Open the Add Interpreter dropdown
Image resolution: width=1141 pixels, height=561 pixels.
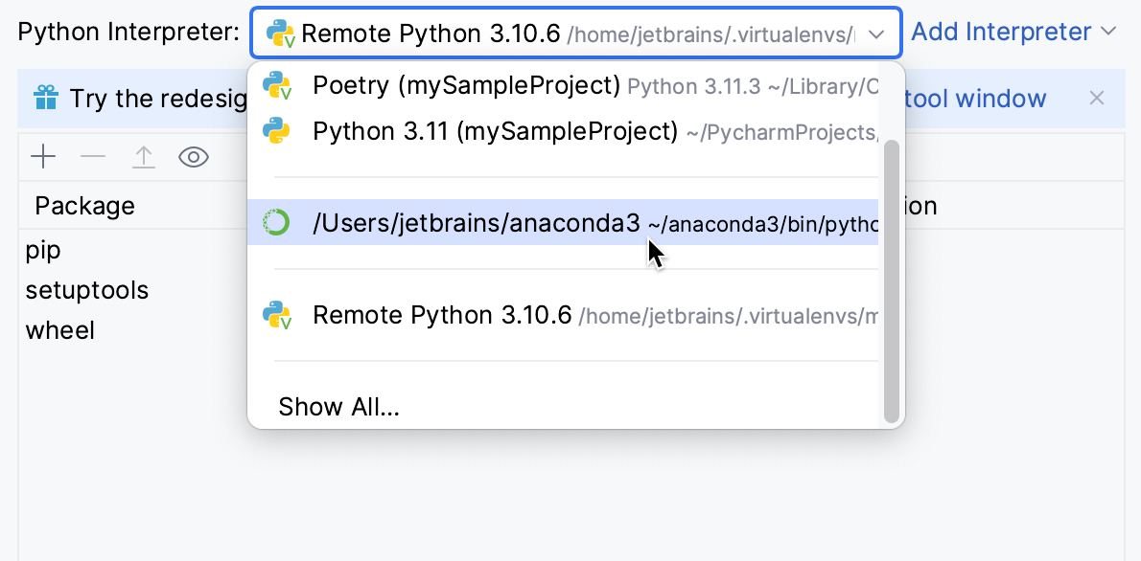click(1000, 33)
